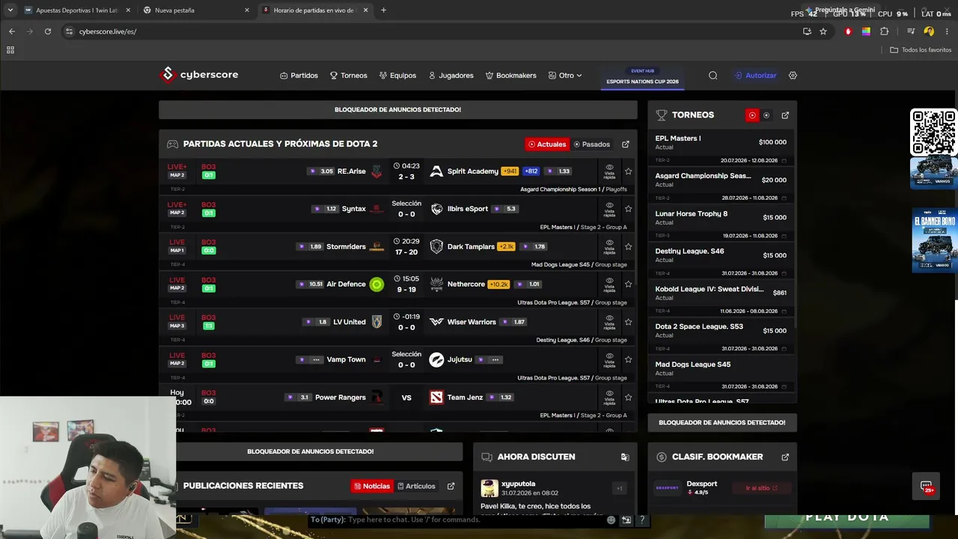958x539 pixels.
Task: Select the Artículos tab in publications
Action: [416, 486]
